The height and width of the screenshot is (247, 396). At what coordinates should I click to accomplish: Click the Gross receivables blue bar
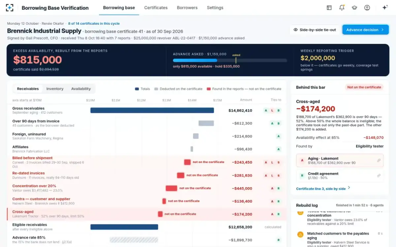click(x=152, y=110)
